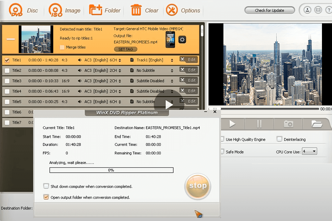This screenshot has height=221, width=332.
Task: Clear the loaded title list
Action: pos(144,10)
